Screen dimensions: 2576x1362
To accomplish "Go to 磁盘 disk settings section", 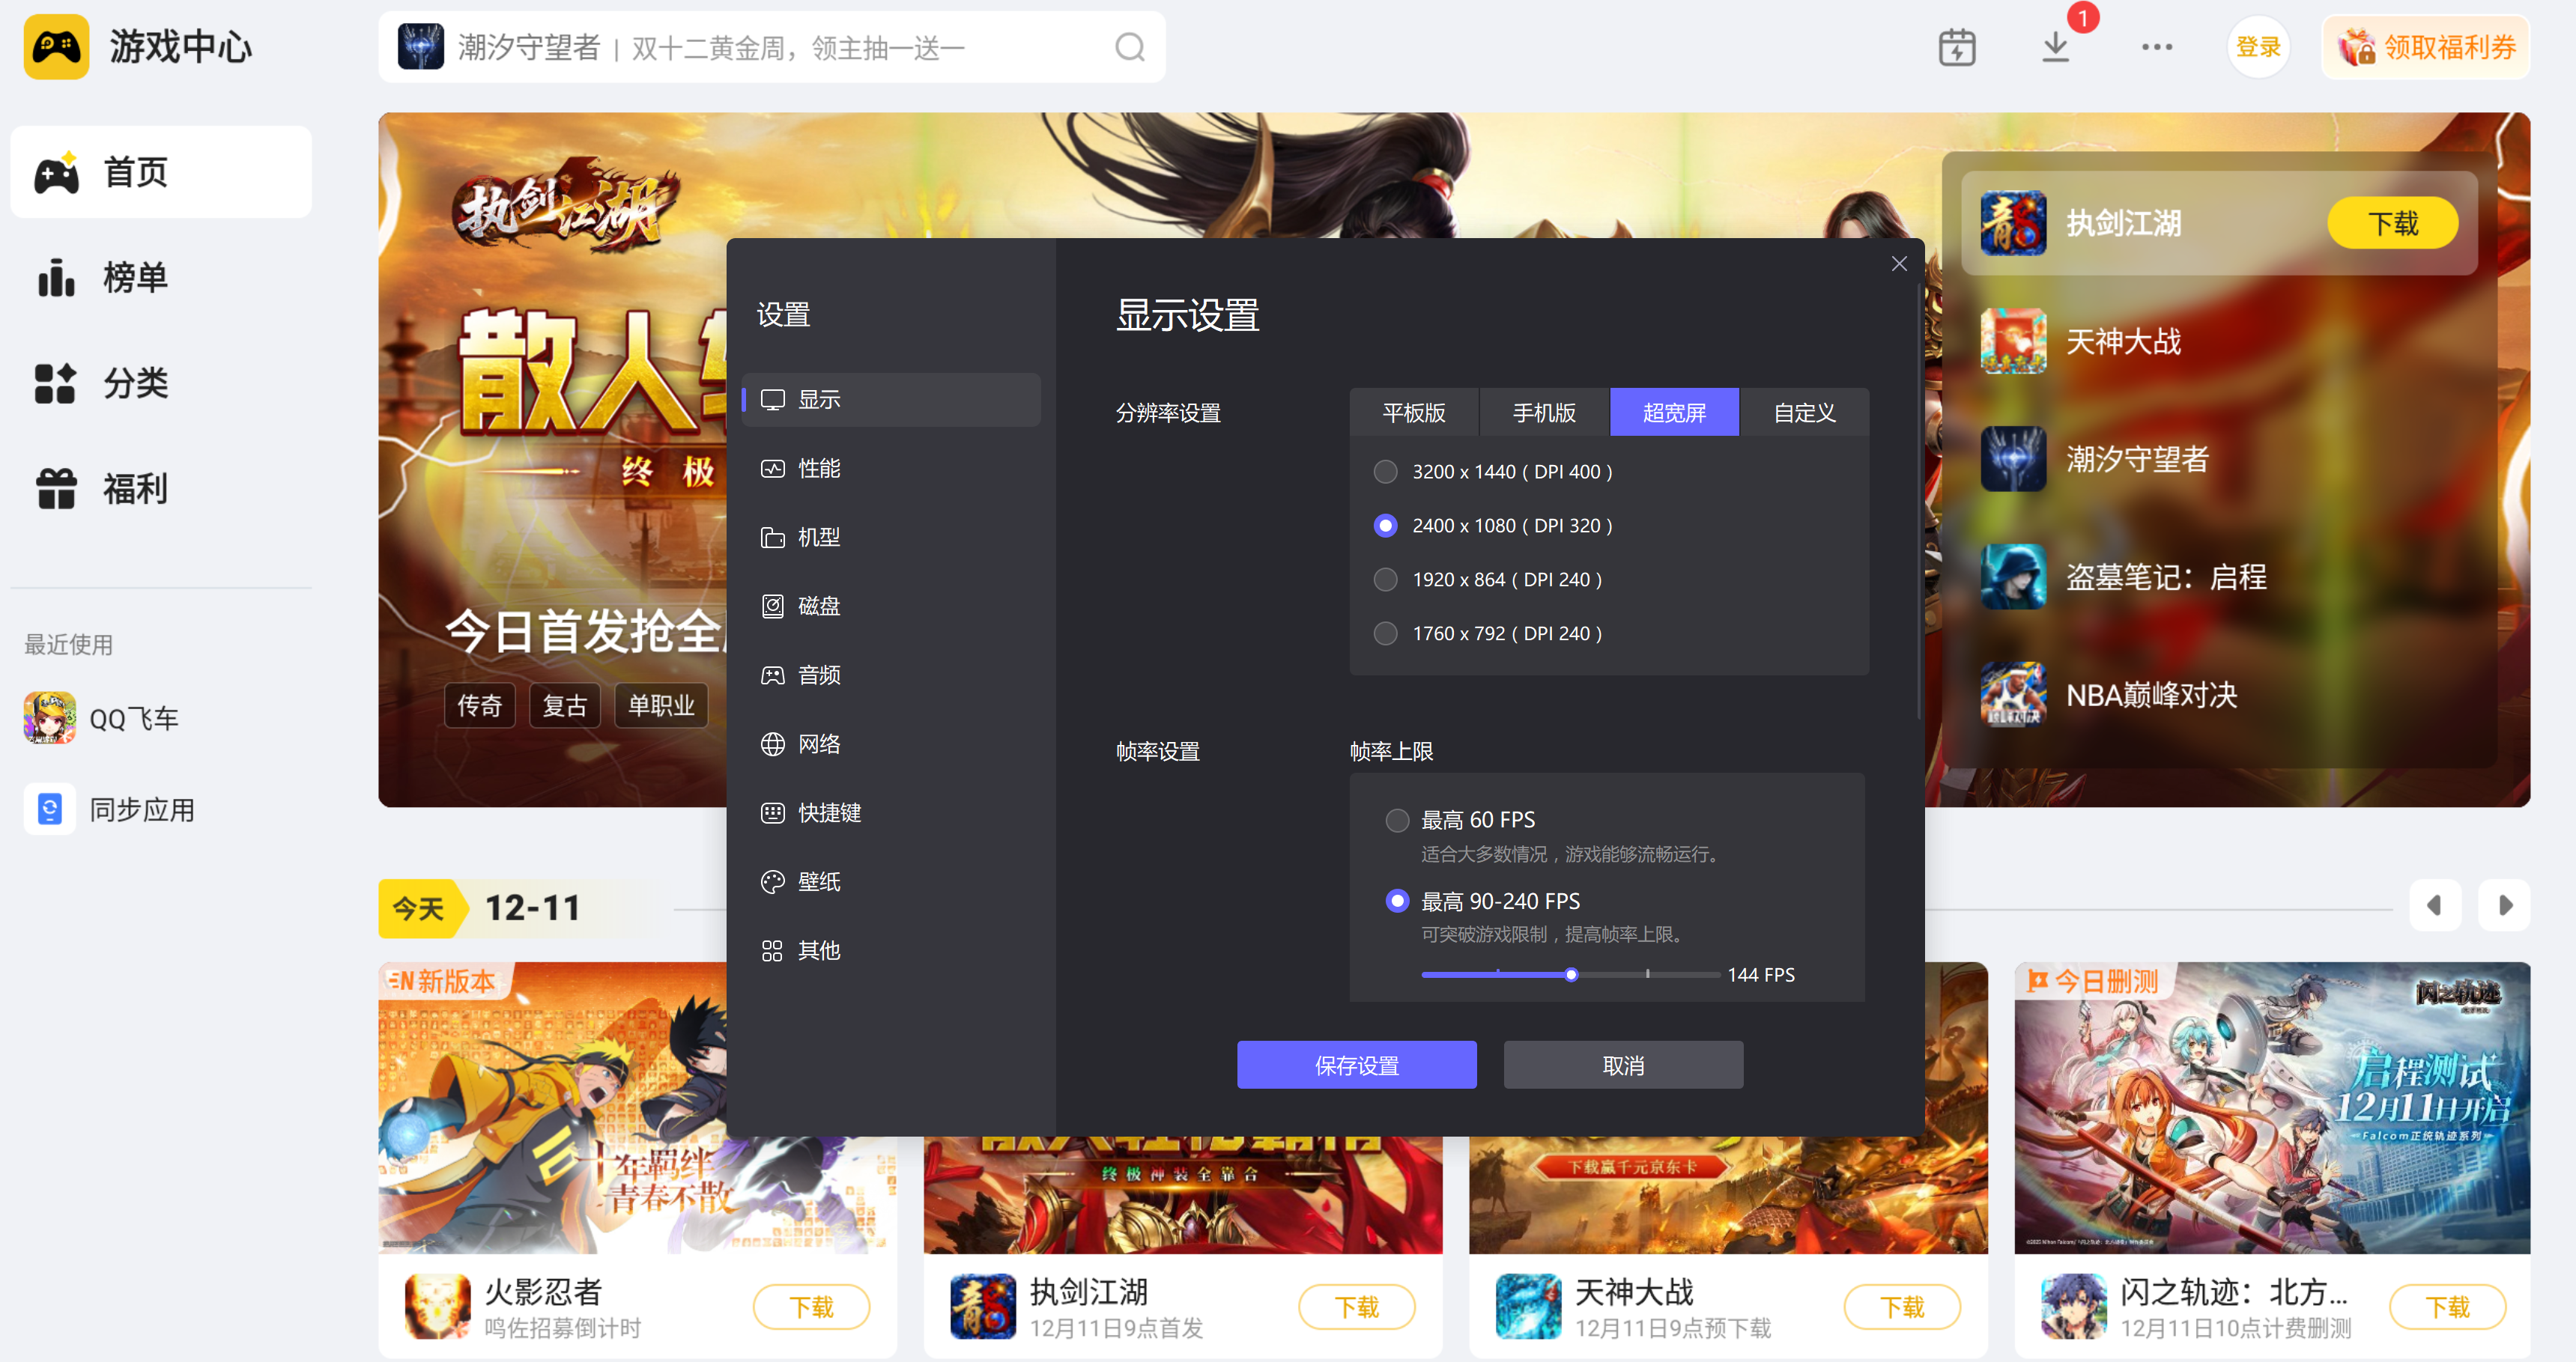I will [x=818, y=606].
